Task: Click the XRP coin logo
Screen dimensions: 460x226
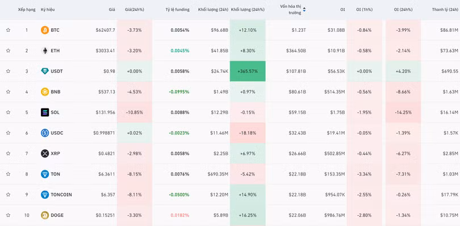Action: coord(45,153)
